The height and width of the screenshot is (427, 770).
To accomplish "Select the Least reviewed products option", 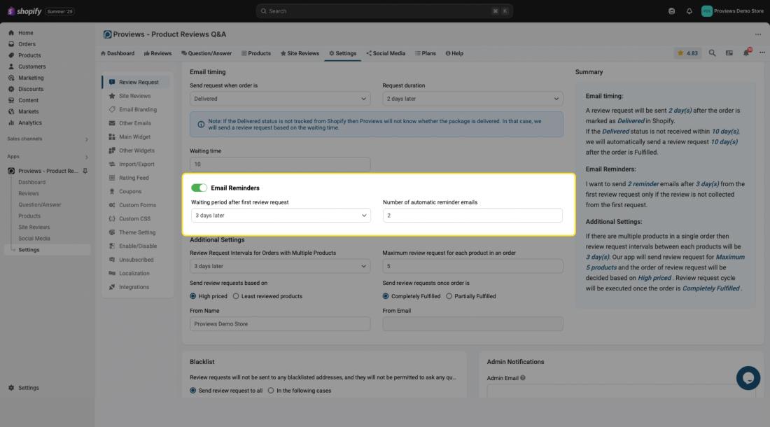I will pos(236,296).
